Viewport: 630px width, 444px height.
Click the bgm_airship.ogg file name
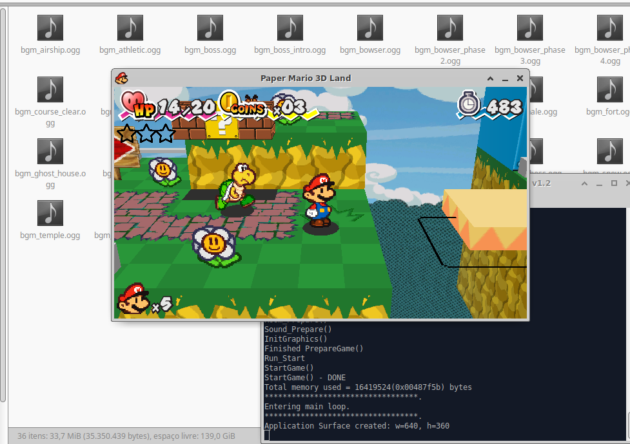50,50
